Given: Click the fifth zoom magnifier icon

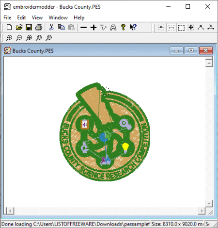Looking at the screenshot, I should pos(48,38).
